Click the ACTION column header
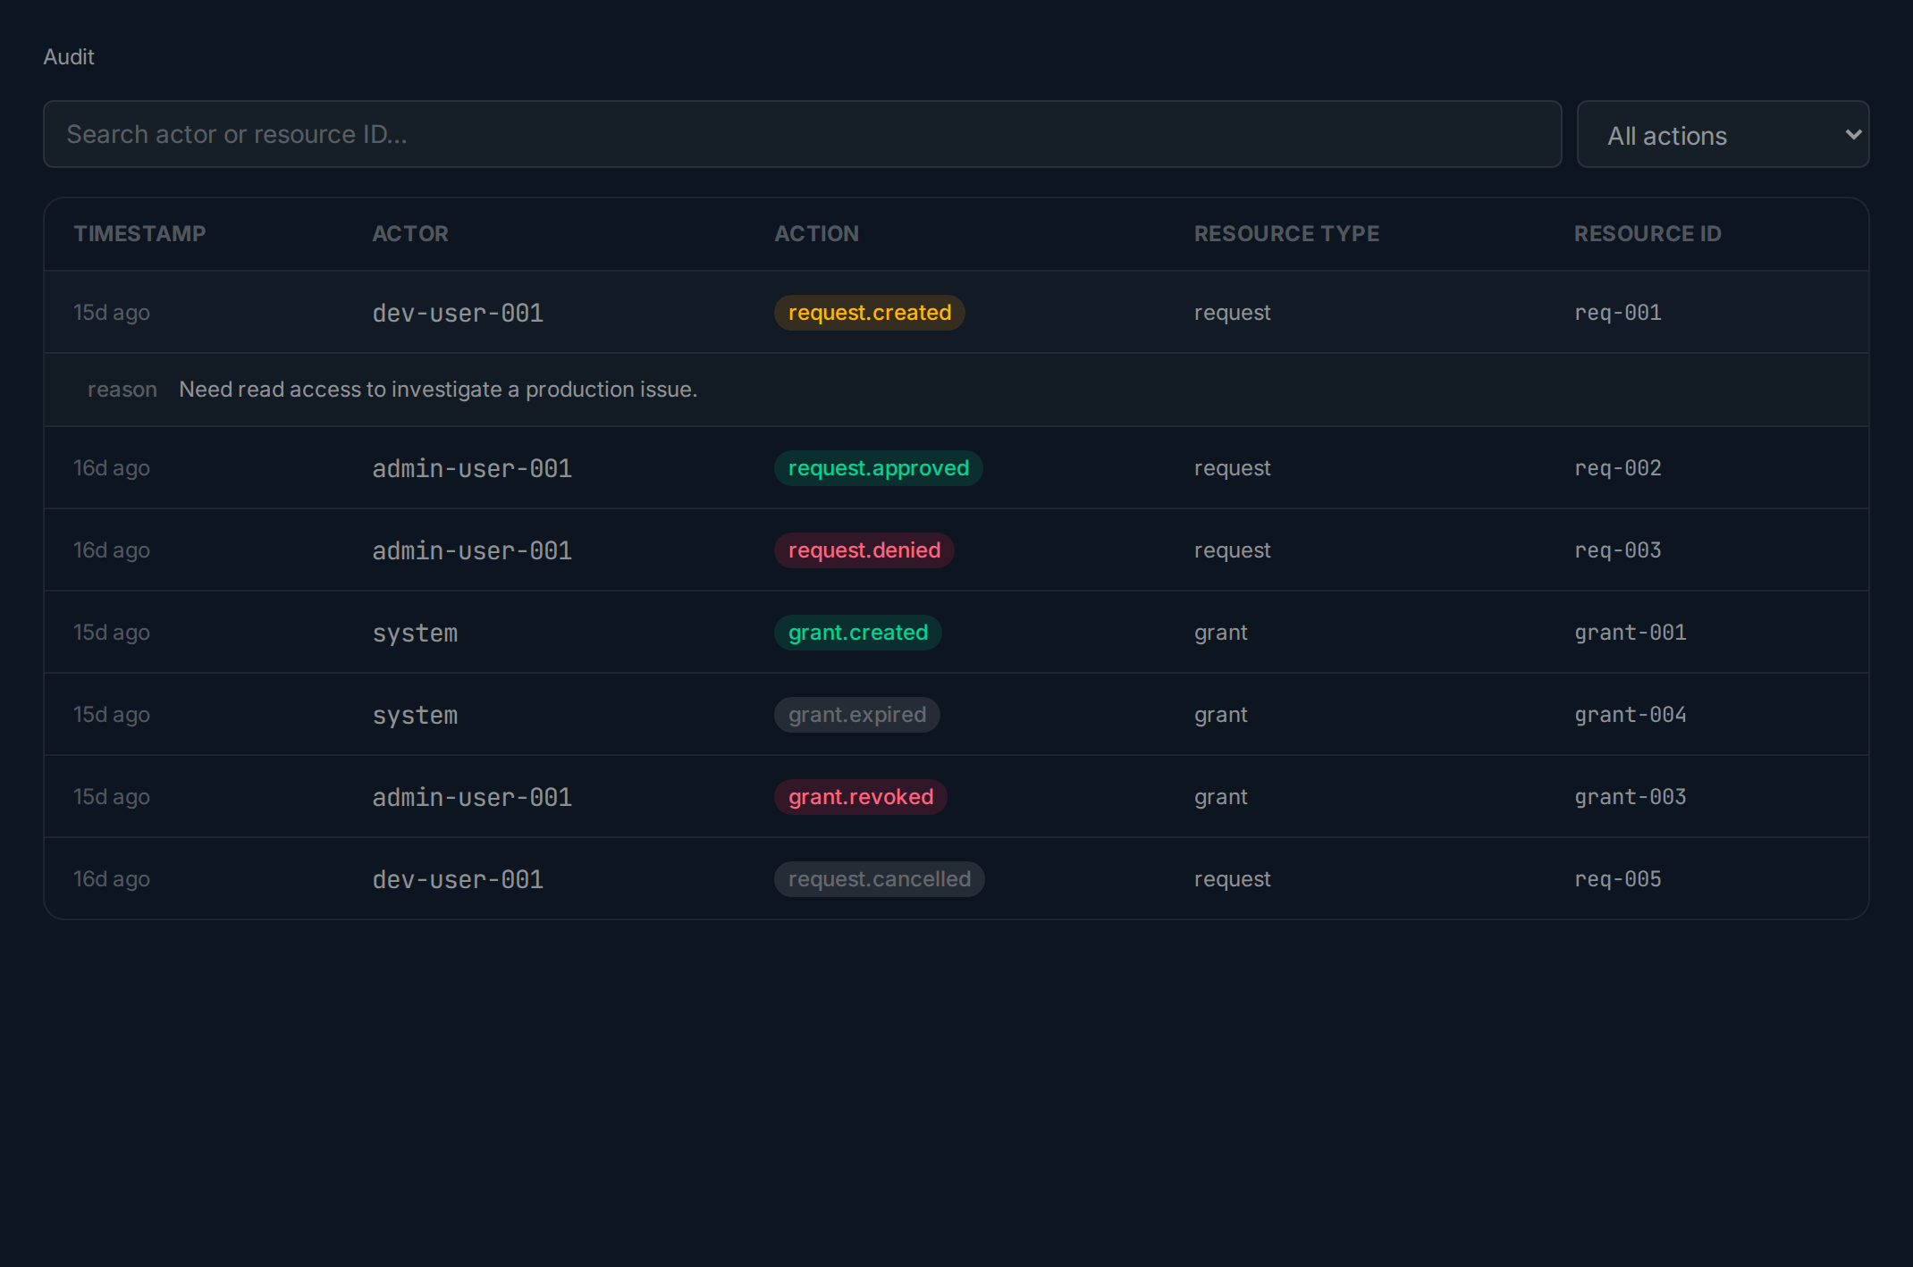The image size is (1913, 1267). point(816,233)
